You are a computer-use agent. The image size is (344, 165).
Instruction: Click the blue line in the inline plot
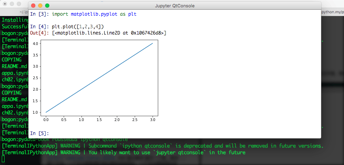click(x=99, y=78)
